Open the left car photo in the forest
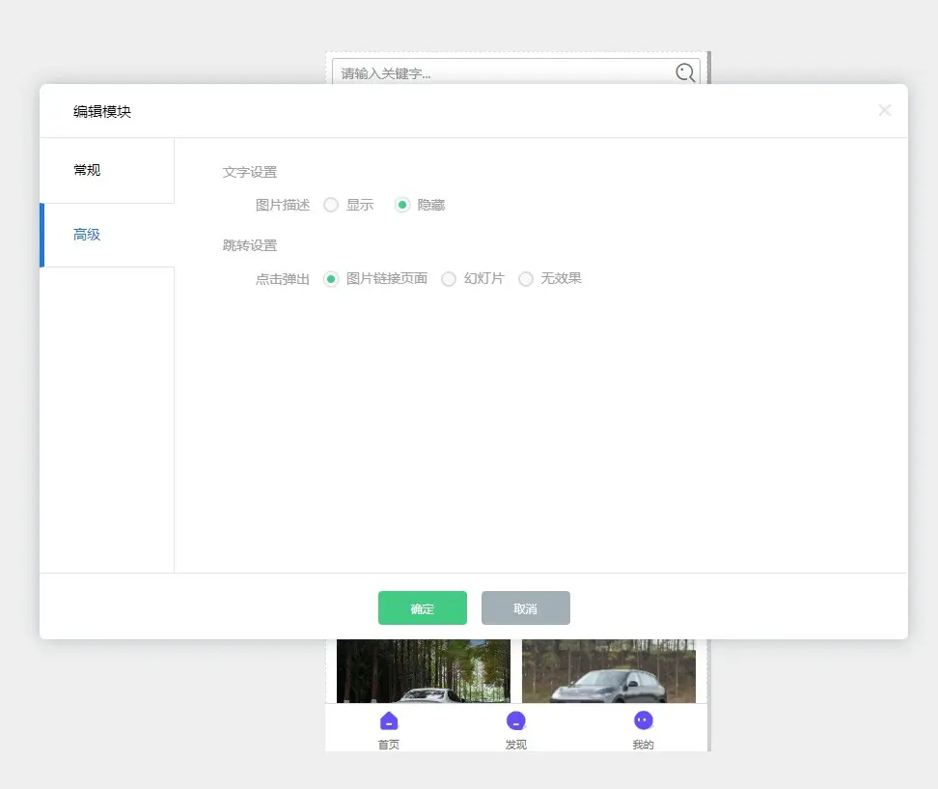 point(423,670)
